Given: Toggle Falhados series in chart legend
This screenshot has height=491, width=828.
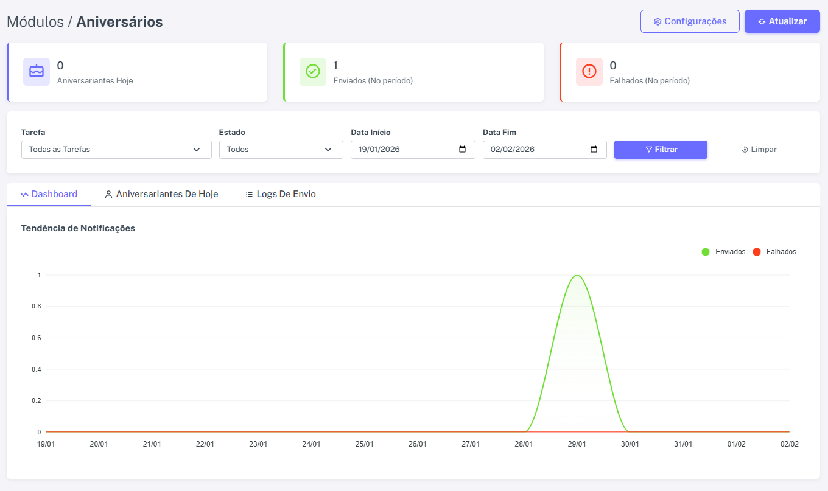Looking at the screenshot, I should 774,252.
